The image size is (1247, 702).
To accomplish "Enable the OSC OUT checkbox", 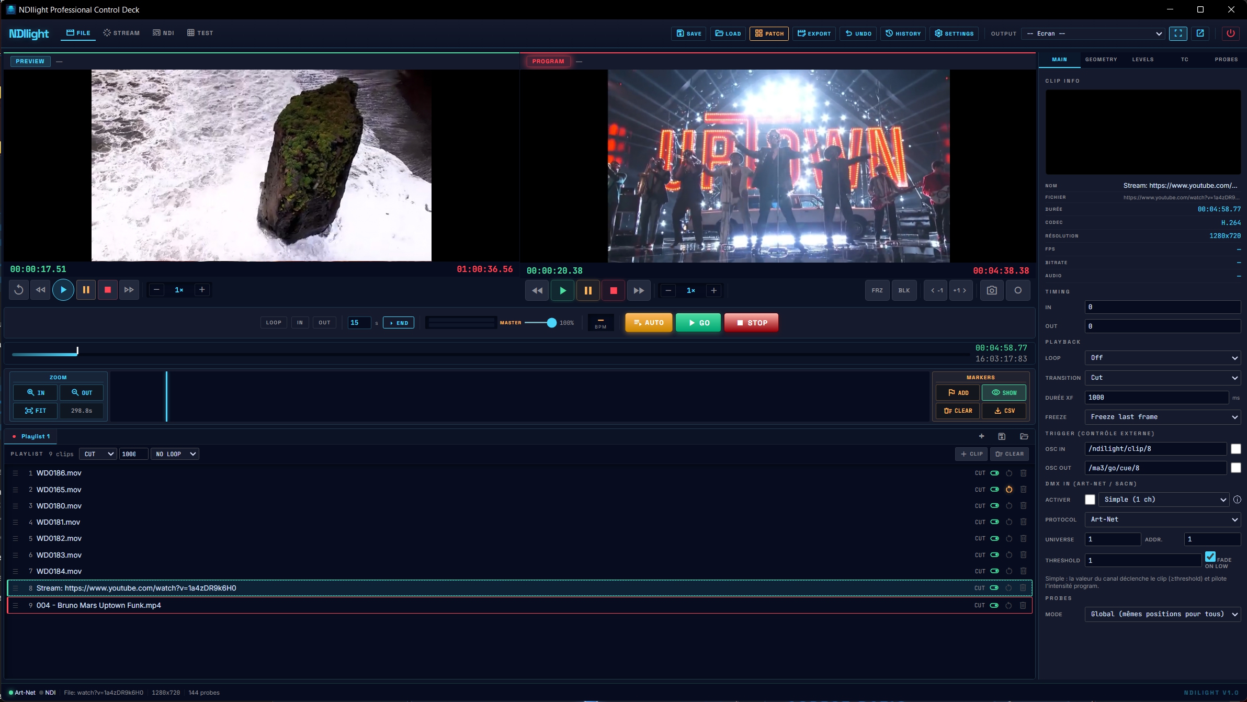I will click(x=1235, y=468).
